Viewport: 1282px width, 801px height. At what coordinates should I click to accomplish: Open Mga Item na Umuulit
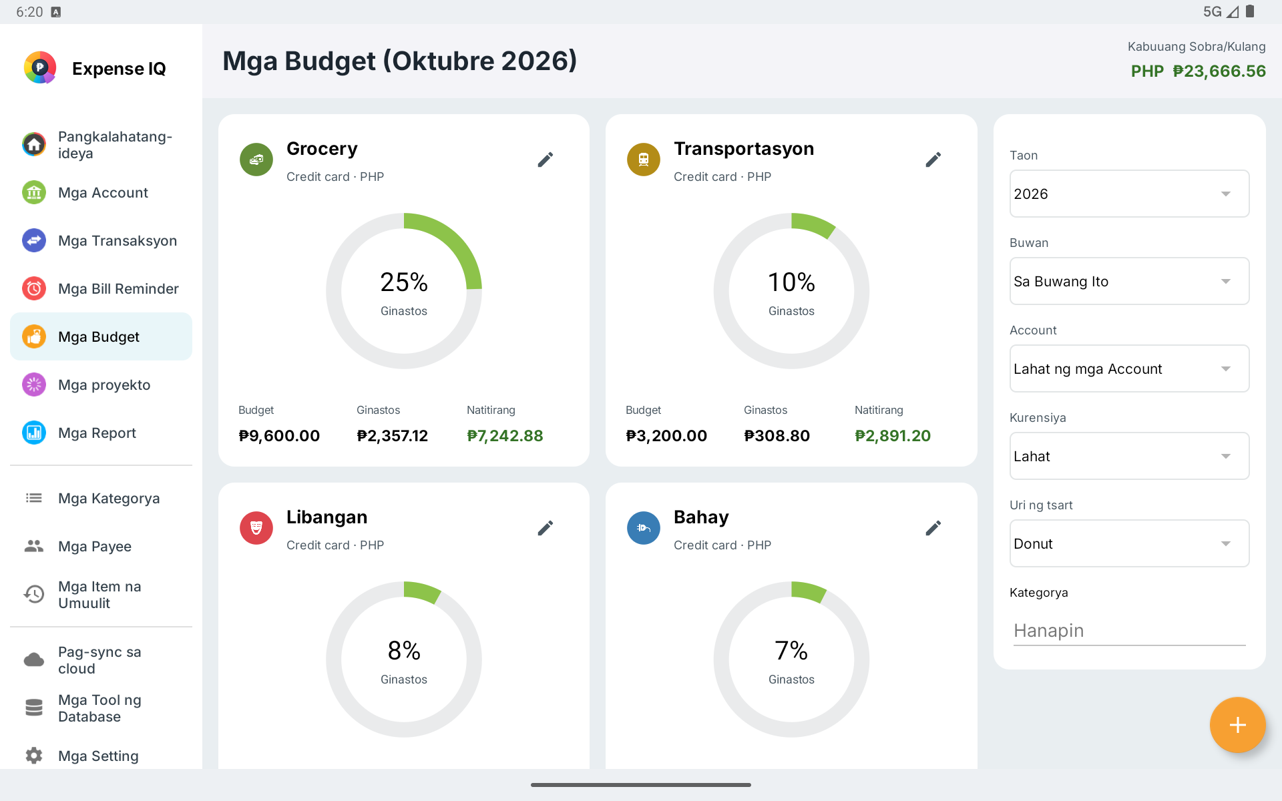tap(101, 595)
